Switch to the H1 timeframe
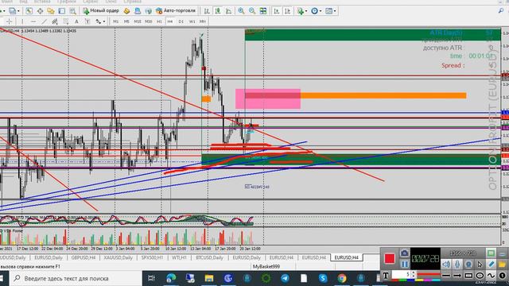This screenshot has width=509, height=286. coord(159,21)
